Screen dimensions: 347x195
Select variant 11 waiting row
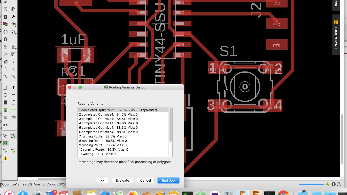point(123,154)
